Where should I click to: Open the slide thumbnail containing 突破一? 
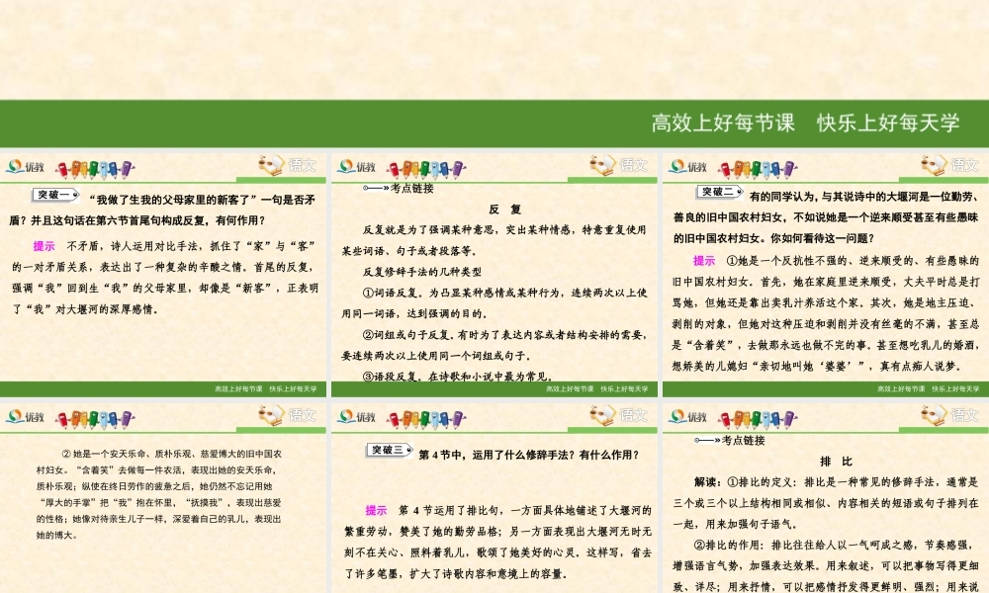163,275
